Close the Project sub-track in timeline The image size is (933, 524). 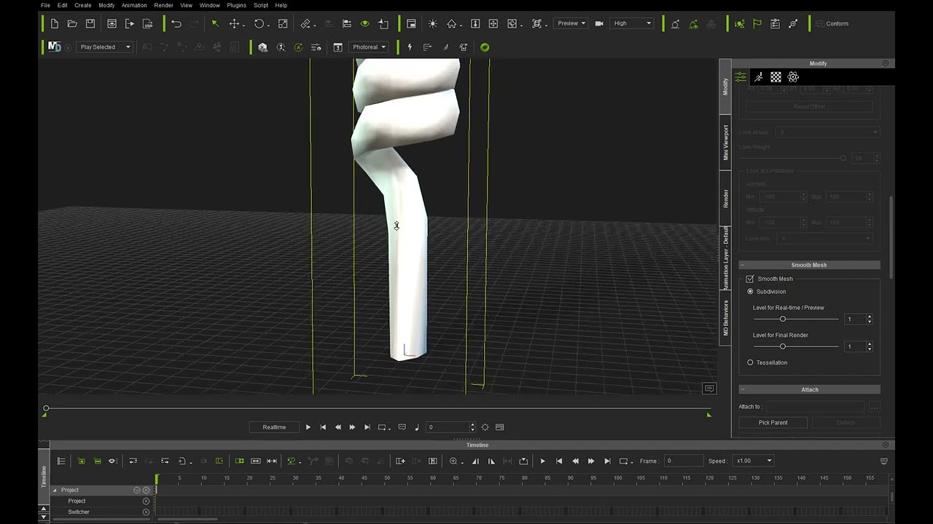point(146,501)
